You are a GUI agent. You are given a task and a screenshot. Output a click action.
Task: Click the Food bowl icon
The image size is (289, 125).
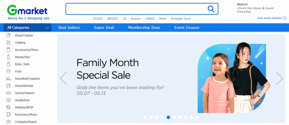[x=8, y=71]
